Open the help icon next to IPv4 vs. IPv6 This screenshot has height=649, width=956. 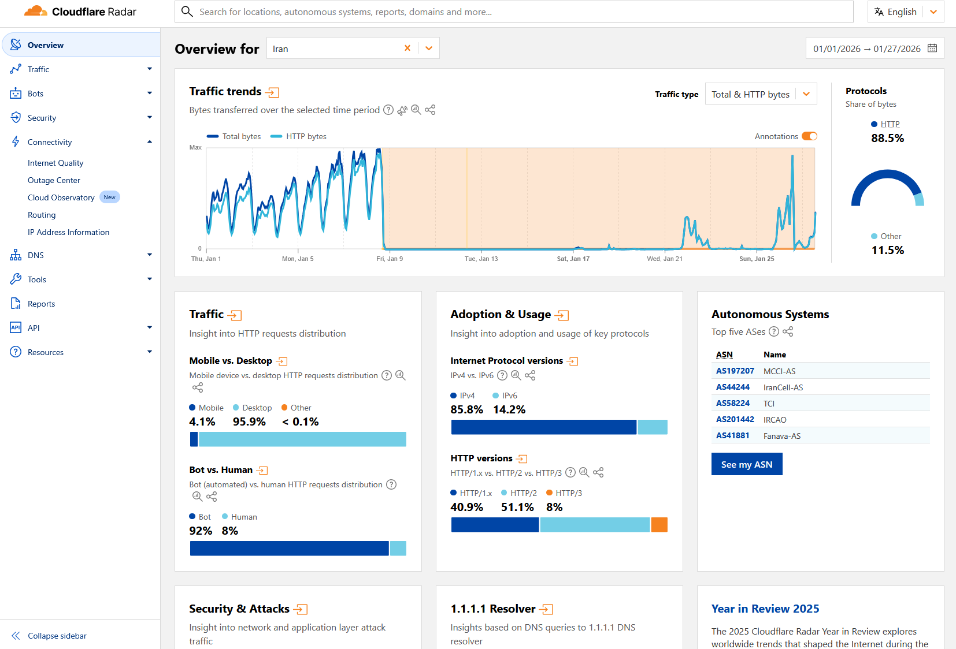pyautogui.click(x=502, y=375)
